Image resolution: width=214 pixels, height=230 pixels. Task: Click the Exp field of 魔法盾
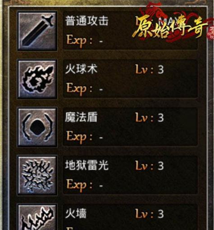(x=85, y=137)
